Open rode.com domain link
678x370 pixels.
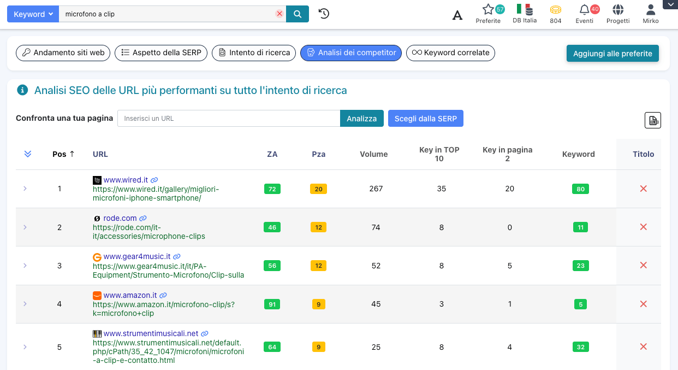tap(120, 218)
